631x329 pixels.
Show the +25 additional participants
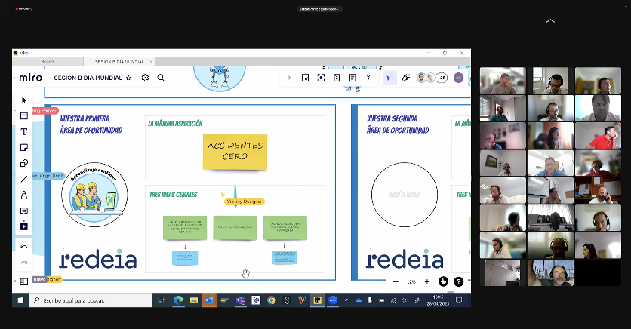[442, 78]
